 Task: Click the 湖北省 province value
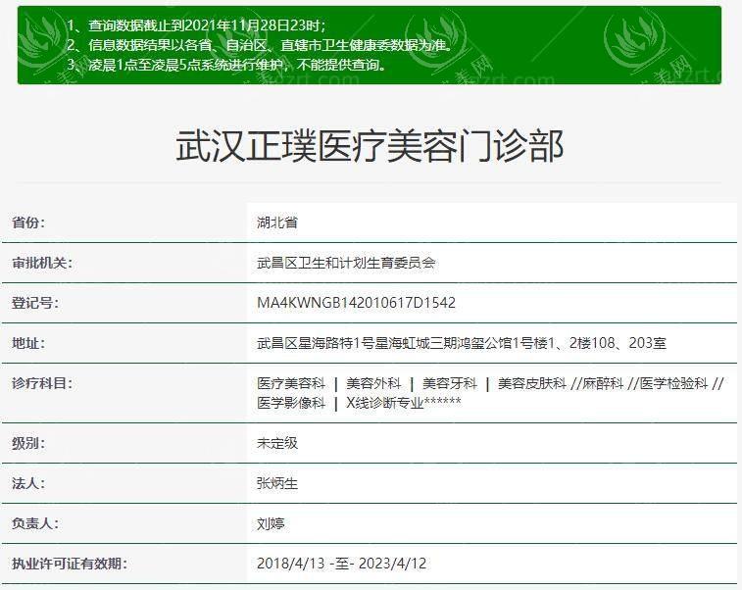click(x=277, y=222)
